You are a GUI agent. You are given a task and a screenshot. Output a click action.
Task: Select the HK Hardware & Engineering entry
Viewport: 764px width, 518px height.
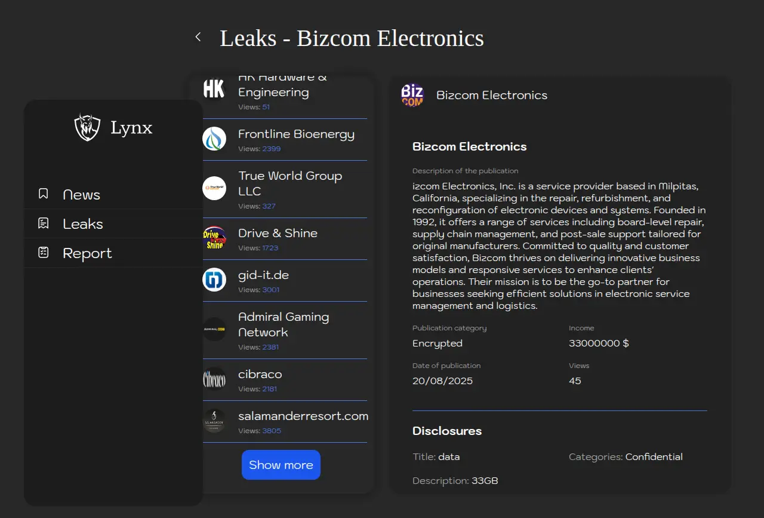point(282,87)
